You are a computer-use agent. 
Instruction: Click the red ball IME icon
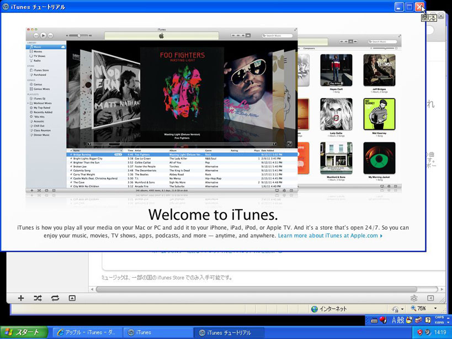pyautogui.click(x=383, y=320)
